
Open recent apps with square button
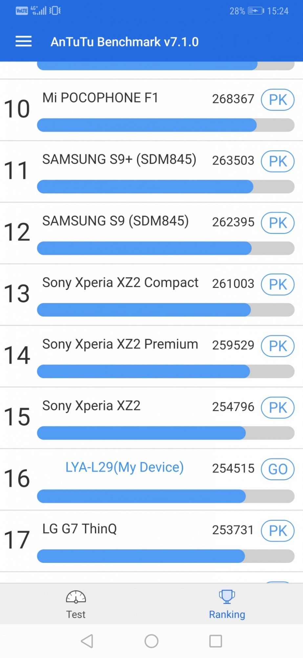pos(215,641)
